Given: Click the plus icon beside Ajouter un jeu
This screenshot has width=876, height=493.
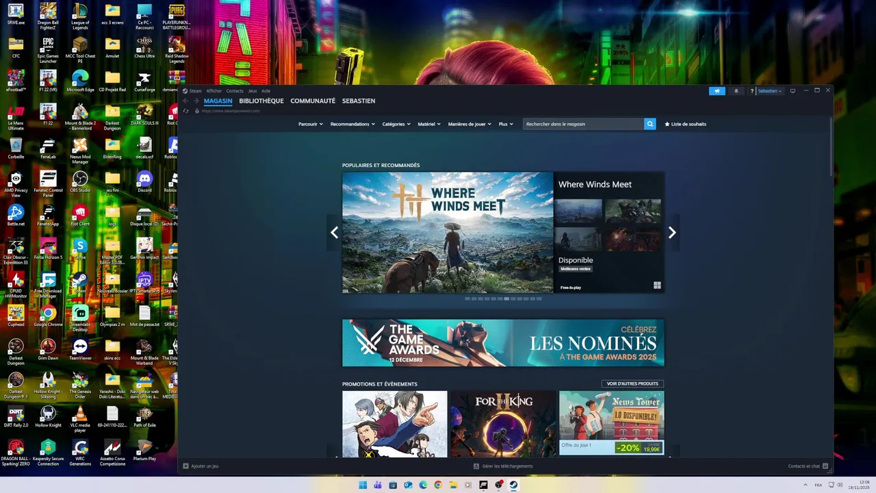Looking at the screenshot, I should point(185,466).
